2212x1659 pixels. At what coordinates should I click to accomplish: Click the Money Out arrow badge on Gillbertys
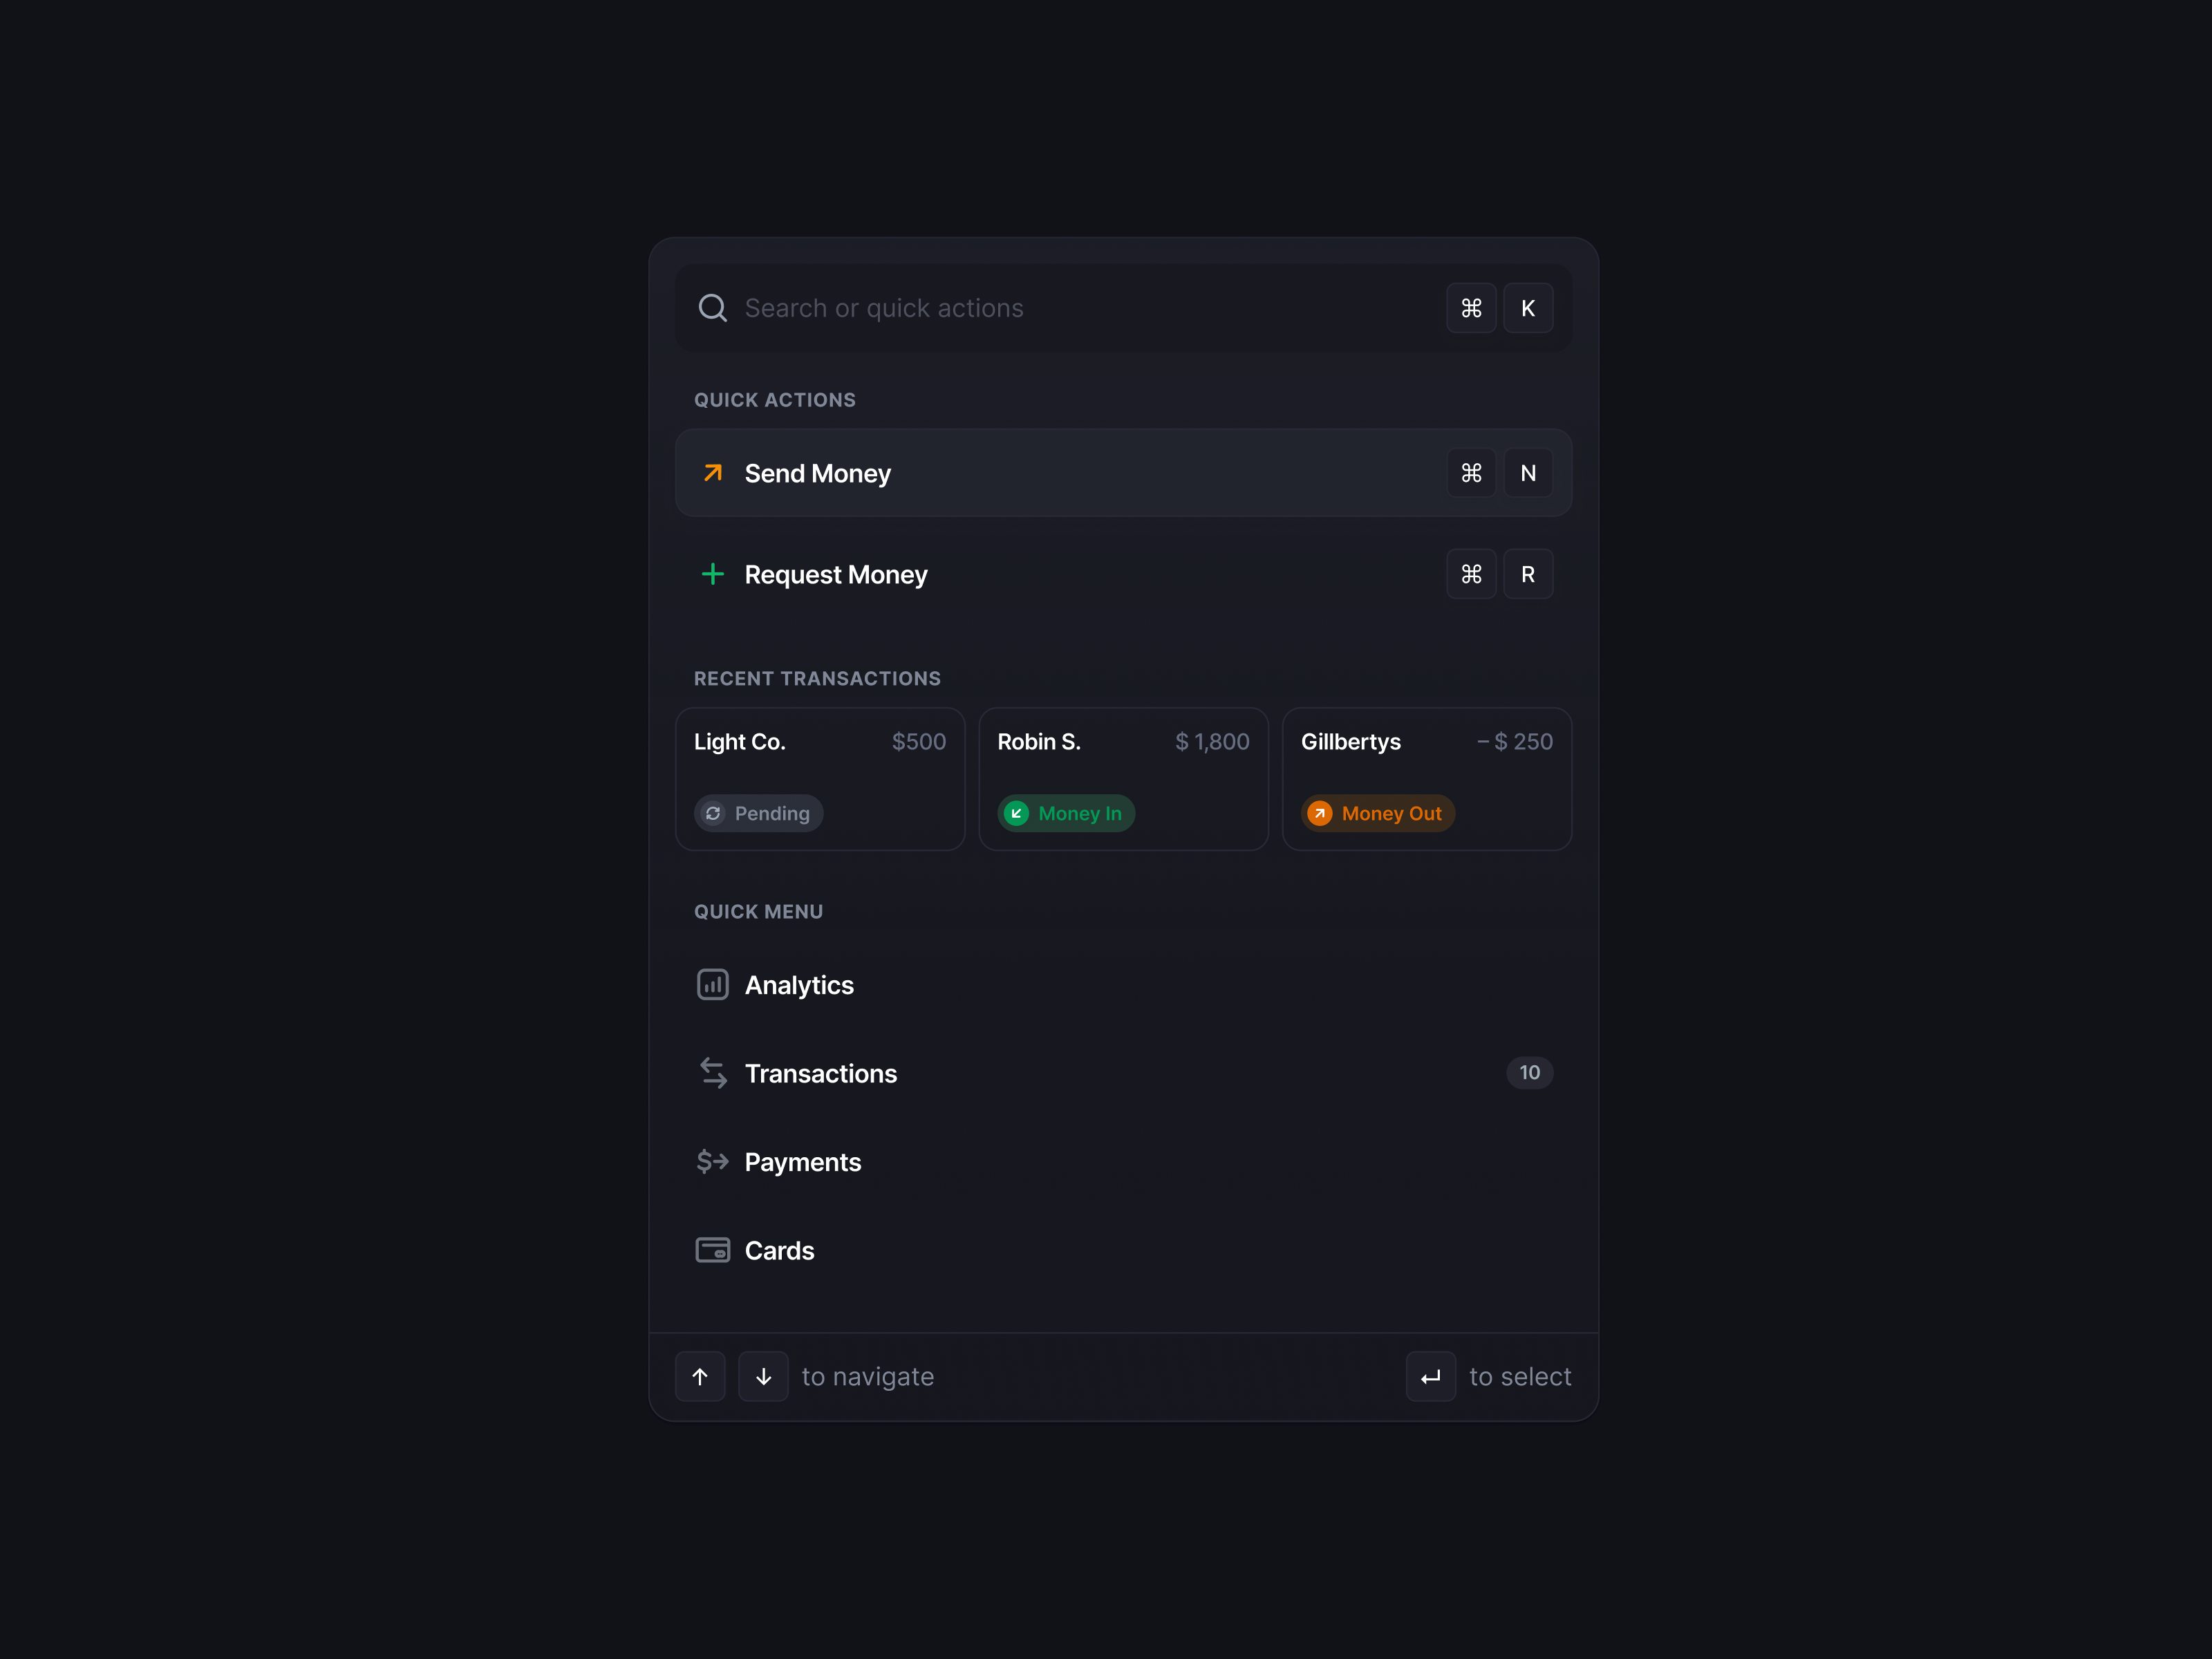click(x=1321, y=813)
